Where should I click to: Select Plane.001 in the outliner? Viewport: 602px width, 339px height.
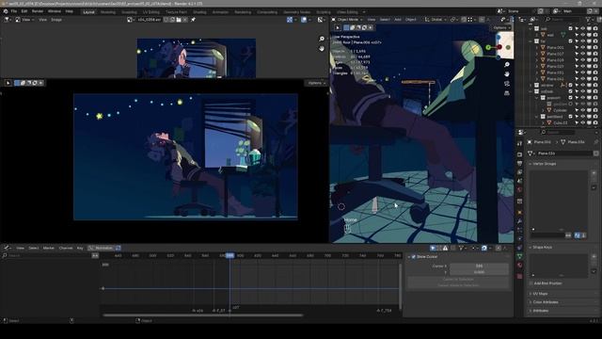555,47
